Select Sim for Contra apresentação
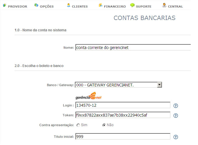 (x=78, y=125)
